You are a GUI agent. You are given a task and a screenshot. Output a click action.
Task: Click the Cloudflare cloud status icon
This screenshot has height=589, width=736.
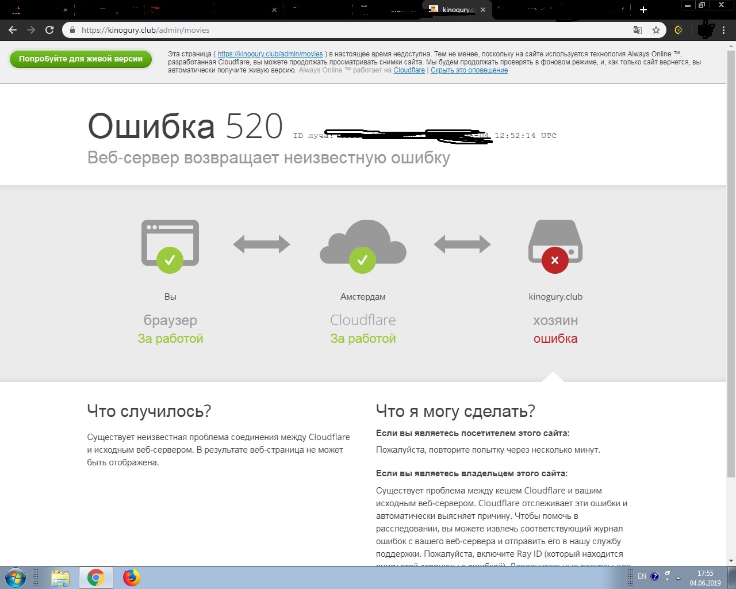click(x=363, y=246)
